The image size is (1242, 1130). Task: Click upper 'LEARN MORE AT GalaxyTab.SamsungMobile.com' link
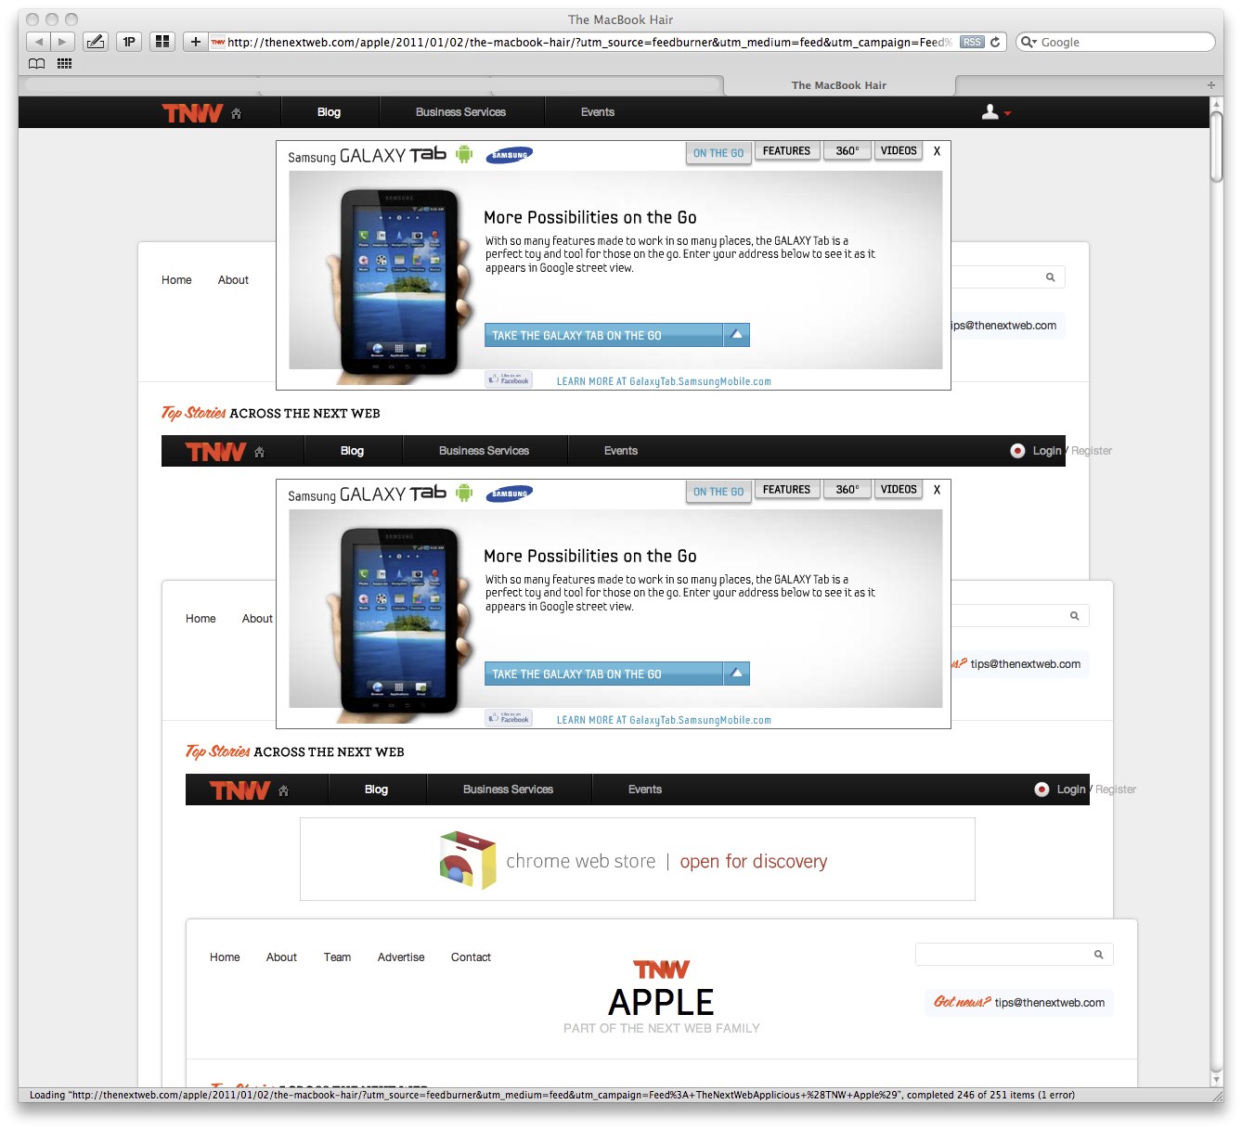pyautogui.click(x=664, y=381)
